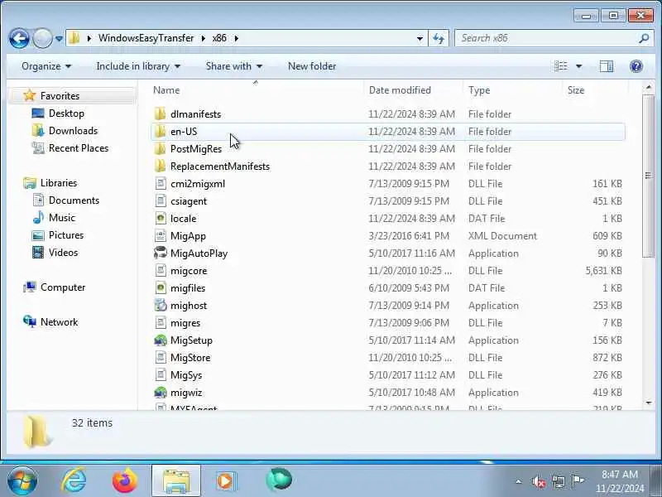
Task: Open the Windows Start menu
Action: pyautogui.click(x=22, y=480)
